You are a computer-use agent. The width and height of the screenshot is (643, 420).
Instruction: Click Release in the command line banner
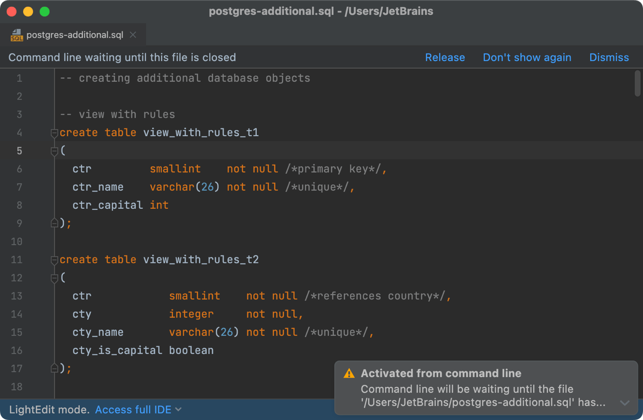445,57
